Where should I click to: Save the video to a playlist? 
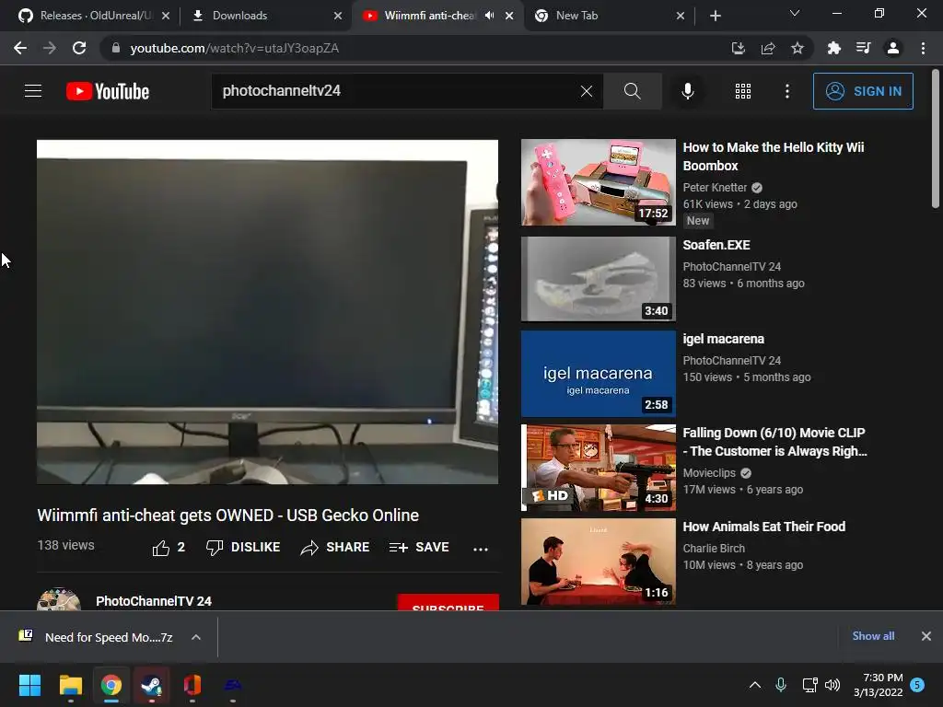point(419,548)
